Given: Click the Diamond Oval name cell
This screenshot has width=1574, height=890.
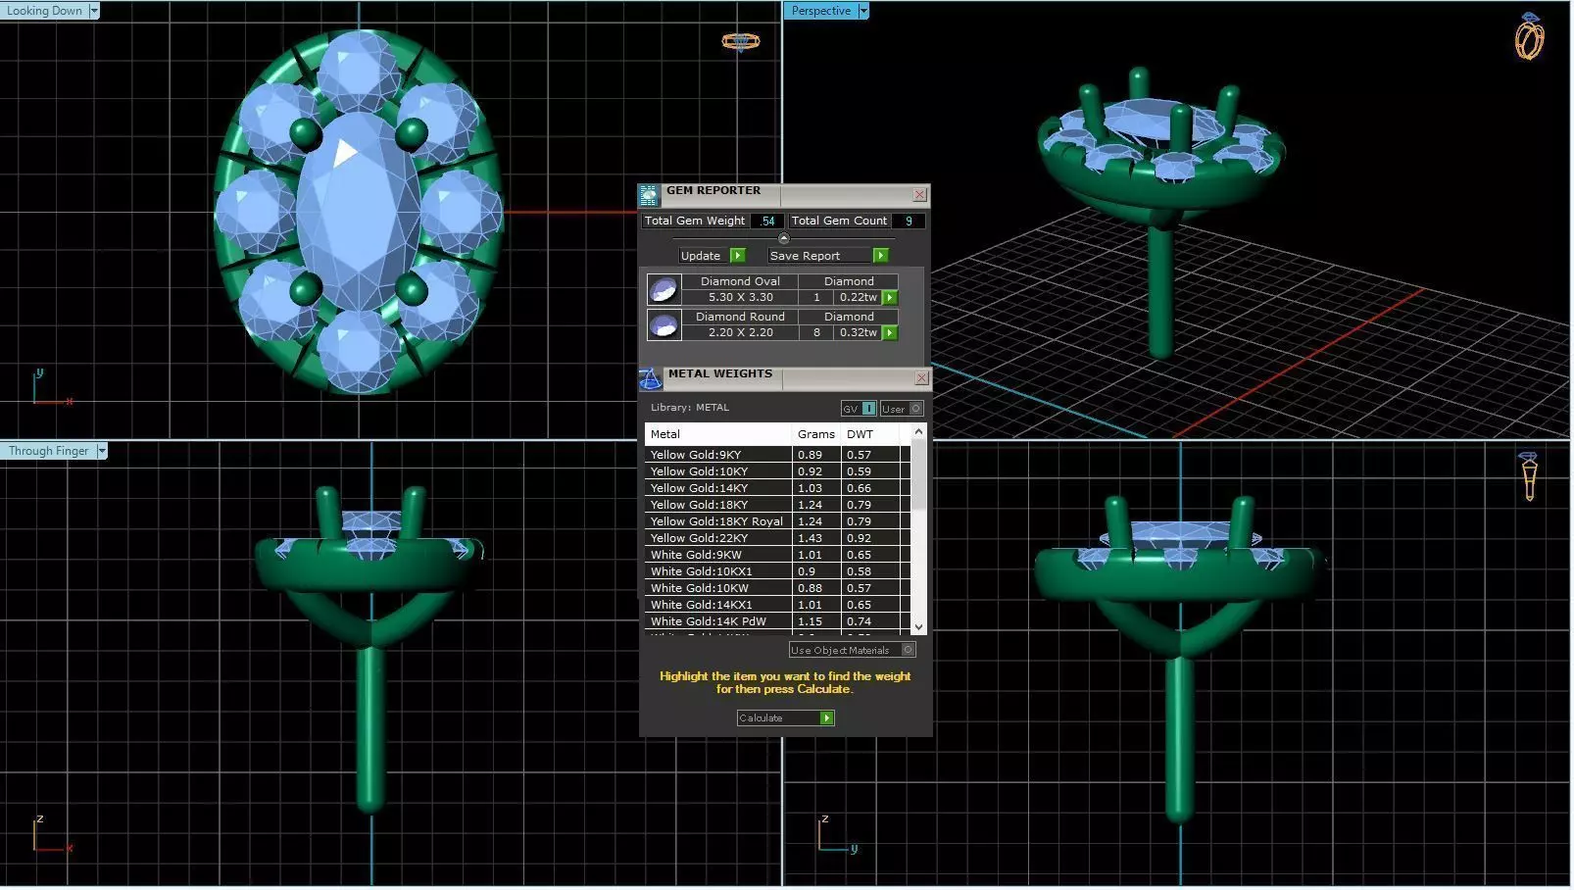Looking at the screenshot, I should [741, 281].
